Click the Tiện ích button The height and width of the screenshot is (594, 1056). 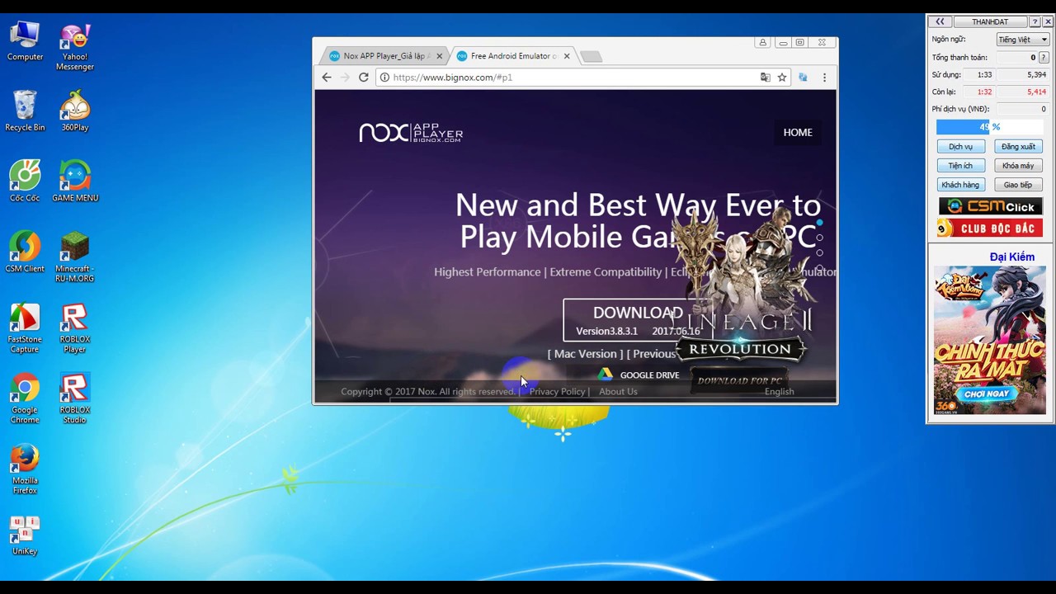[x=960, y=166]
